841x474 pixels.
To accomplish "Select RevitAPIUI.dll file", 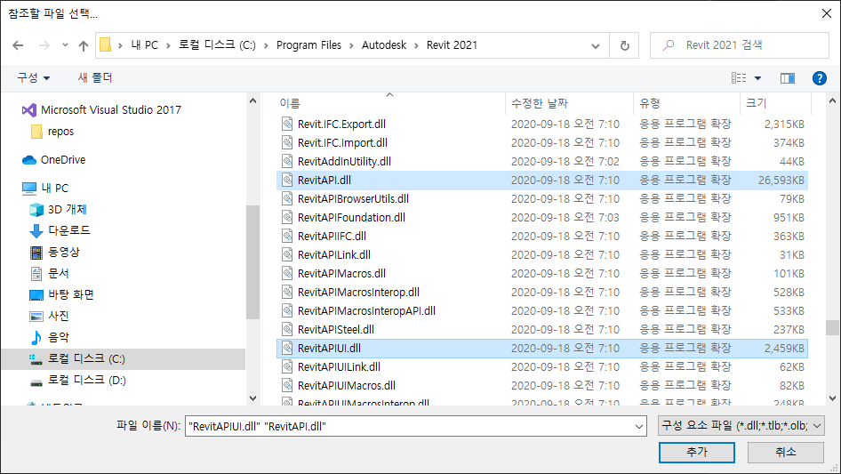I will point(541,349).
